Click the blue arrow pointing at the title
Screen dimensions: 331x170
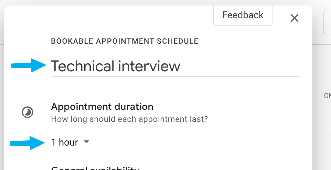coord(29,65)
